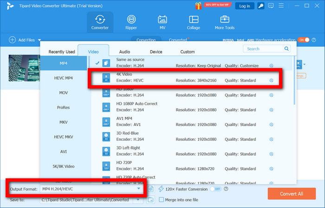Open the feedback chat icon
The image size is (325, 208).
[272, 6]
